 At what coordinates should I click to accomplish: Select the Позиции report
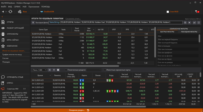6,62
